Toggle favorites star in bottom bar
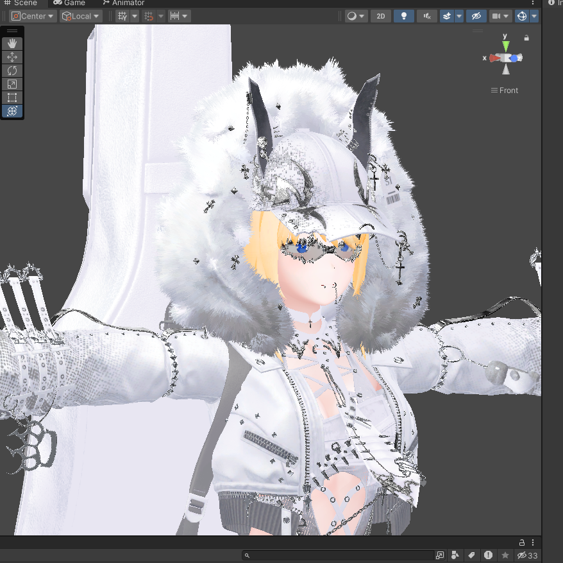The width and height of the screenshot is (563, 563). (505, 555)
